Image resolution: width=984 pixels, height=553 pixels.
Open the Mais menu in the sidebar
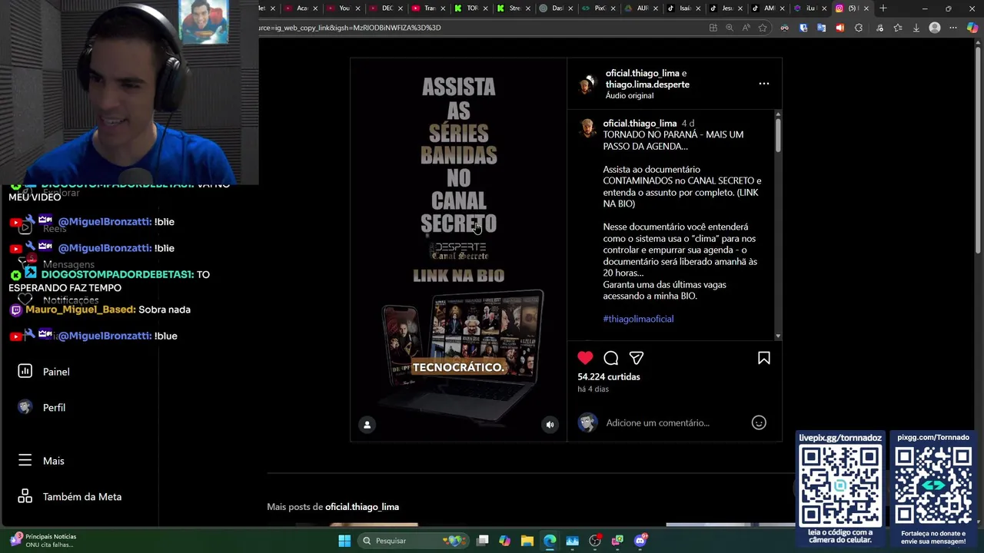[x=54, y=461]
